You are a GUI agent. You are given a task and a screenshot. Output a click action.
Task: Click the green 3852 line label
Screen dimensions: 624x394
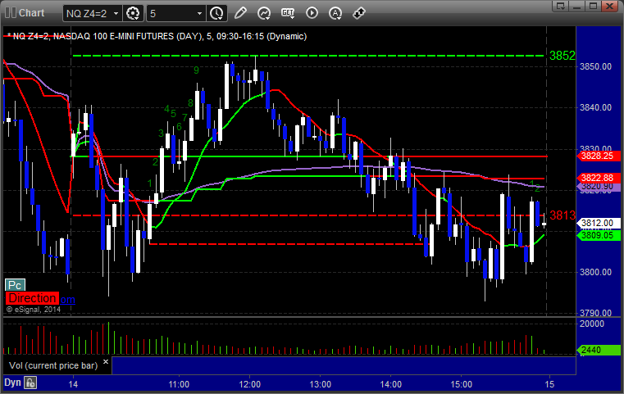562,56
